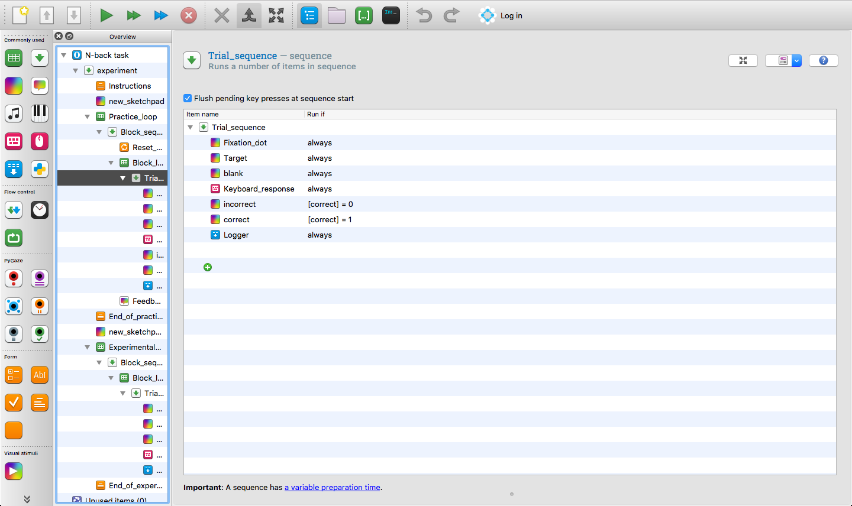The height and width of the screenshot is (506, 852).
Task: Click the maximize tab view button
Action: 743,60
